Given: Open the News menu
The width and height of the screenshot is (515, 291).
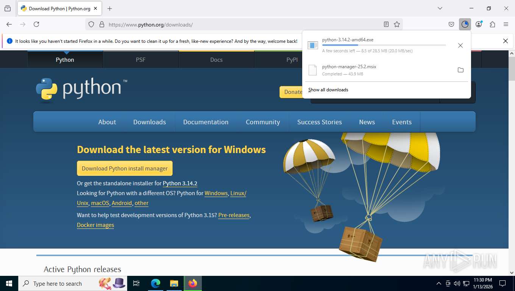Looking at the screenshot, I should [367, 122].
